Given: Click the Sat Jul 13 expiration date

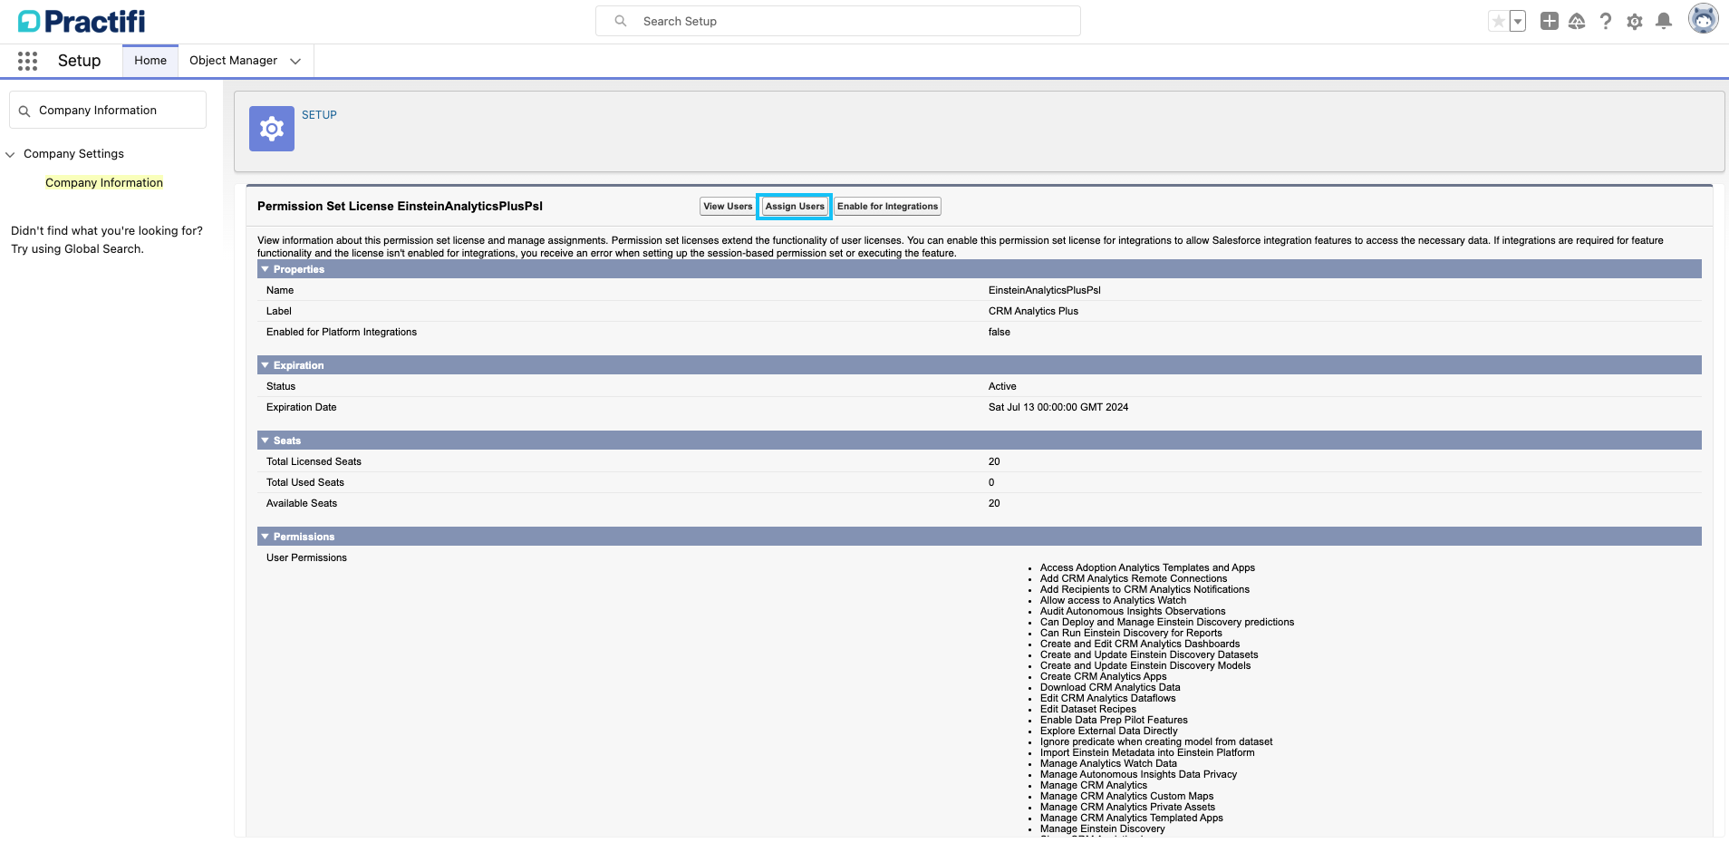Looking at the screenshot, I should [x=1058, y=408].
